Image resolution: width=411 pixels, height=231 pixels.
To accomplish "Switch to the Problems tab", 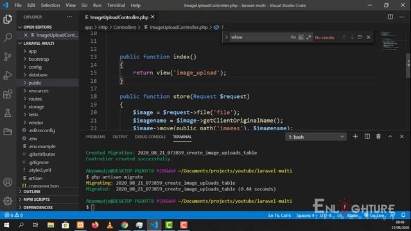I will (x=96, y=137).
